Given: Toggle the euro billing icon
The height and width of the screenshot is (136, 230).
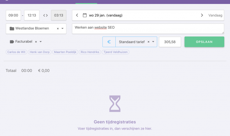Looking at the screenshot, I should coord(109,42).
